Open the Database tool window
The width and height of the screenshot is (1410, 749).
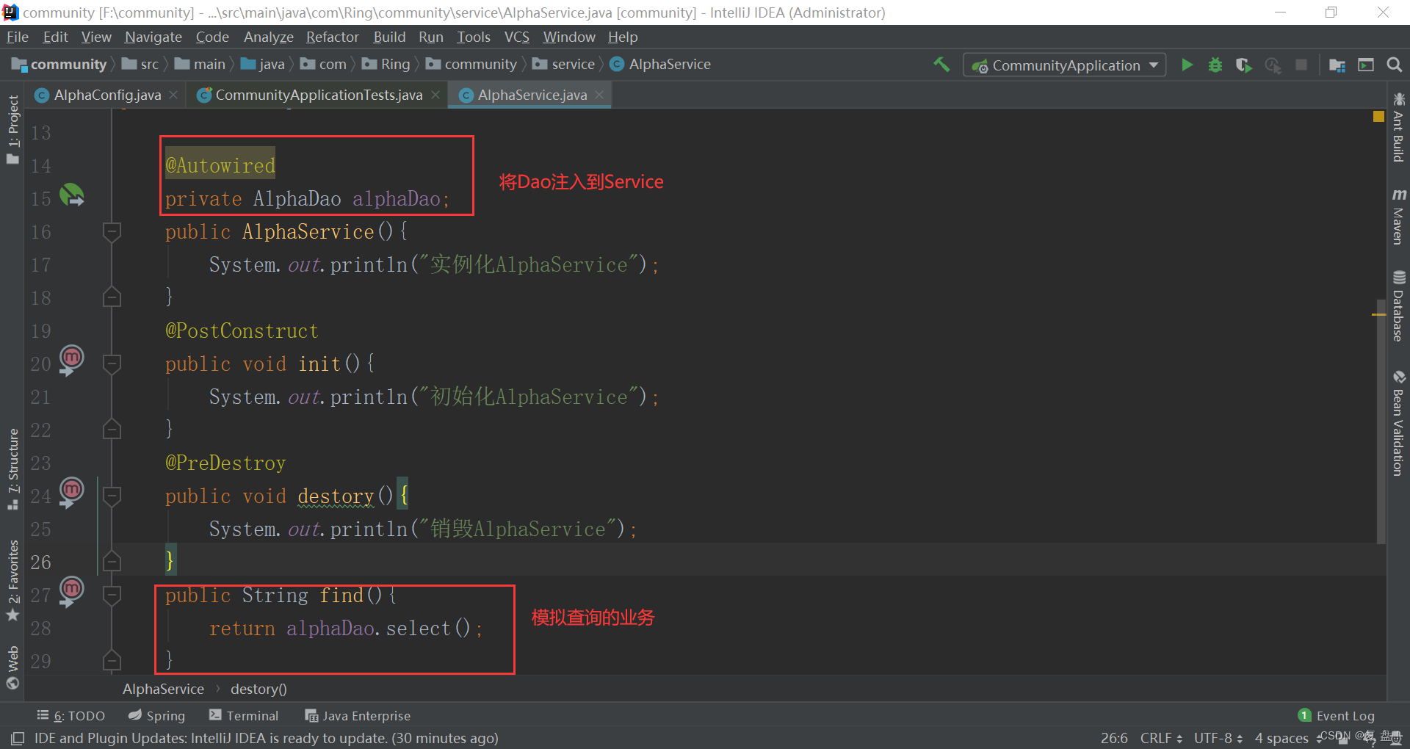tap(1398, 306)
